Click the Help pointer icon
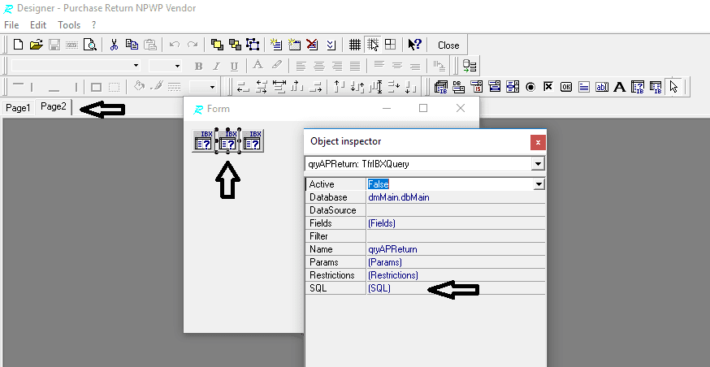This screenshot has height=367, width=710. [414, 45]
